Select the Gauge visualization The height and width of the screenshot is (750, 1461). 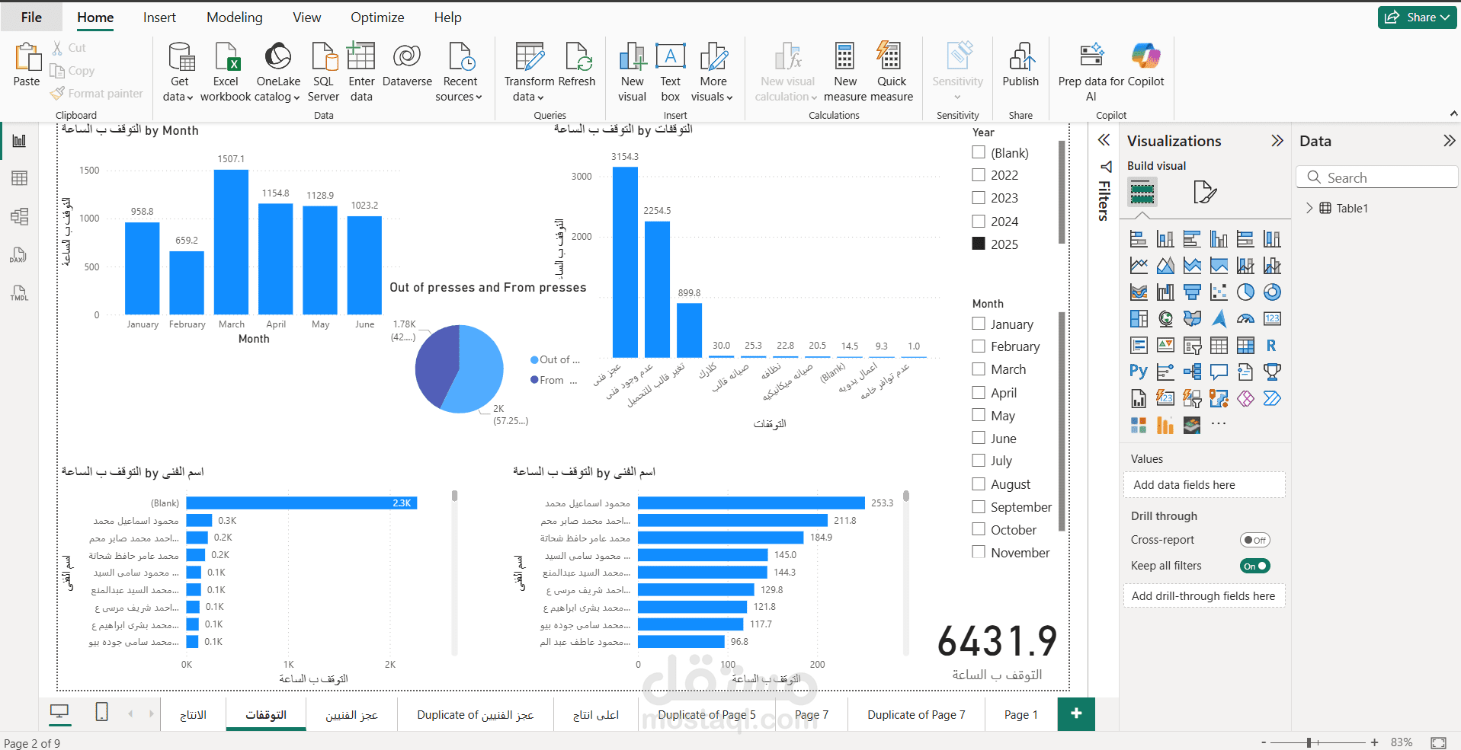pyautogui.click(x=1245, y=319)
